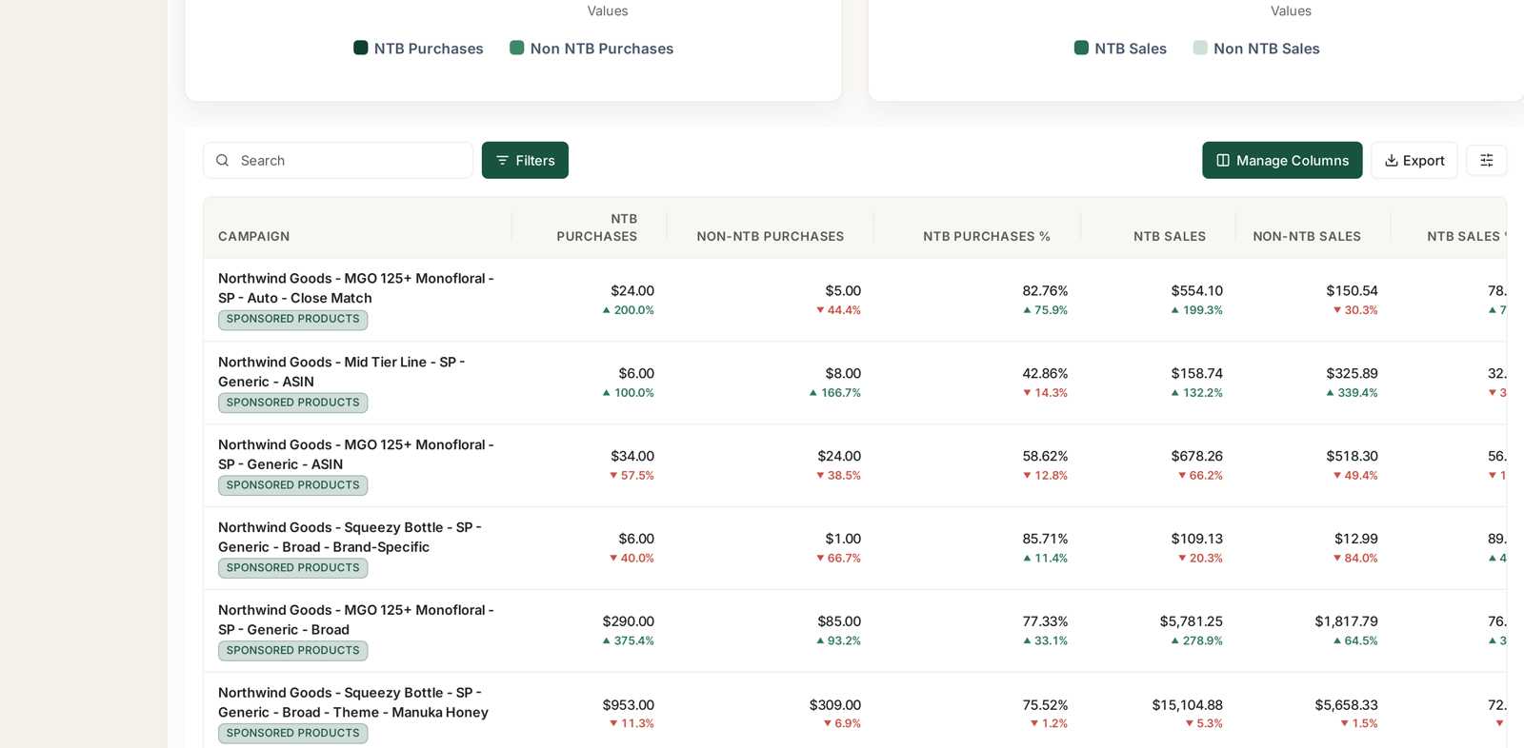Focus the Search input field

click(338, 160)
